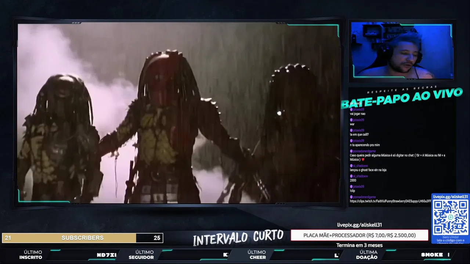Click badge beside jotaxis09 above 'n ta aparecendo'
Viewport: 470px width, 264px height.
[x=351, y=141]
